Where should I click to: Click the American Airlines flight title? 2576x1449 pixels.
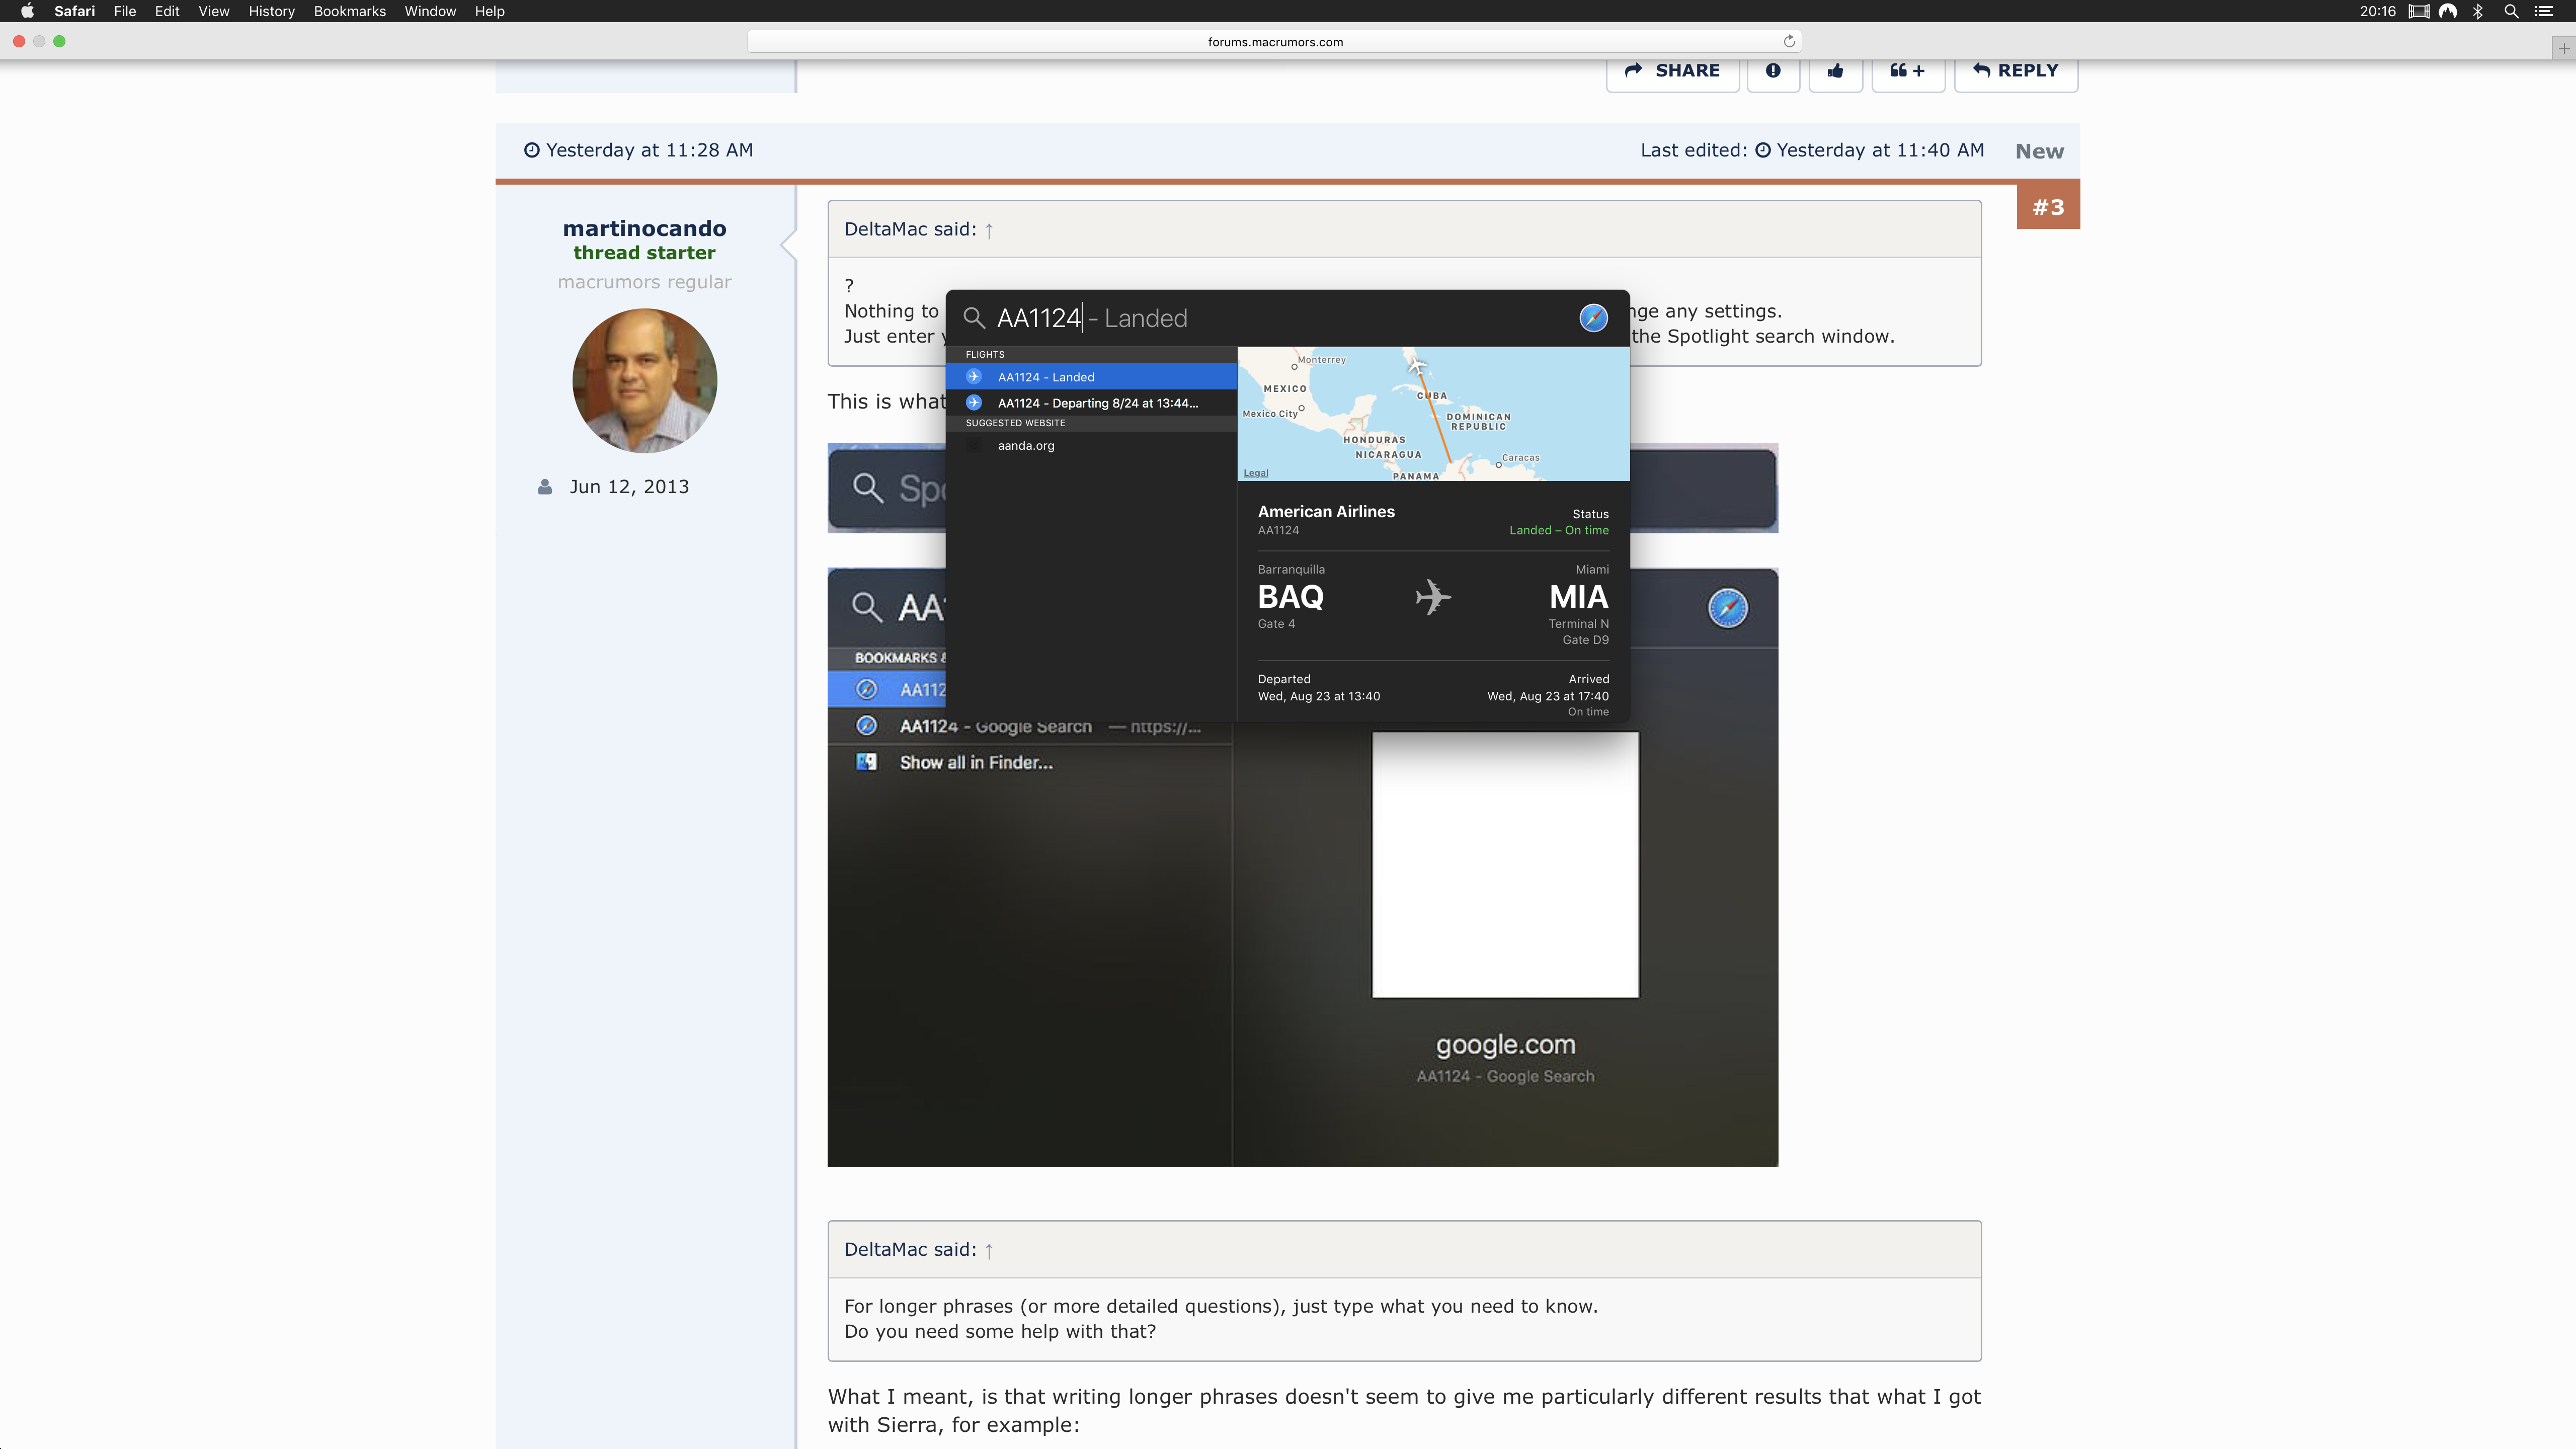[x=1326, y=511]
